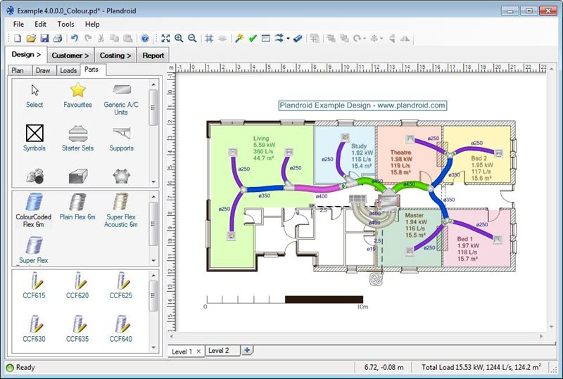Choose the Symbols parts category

click(x=34, y=134)
